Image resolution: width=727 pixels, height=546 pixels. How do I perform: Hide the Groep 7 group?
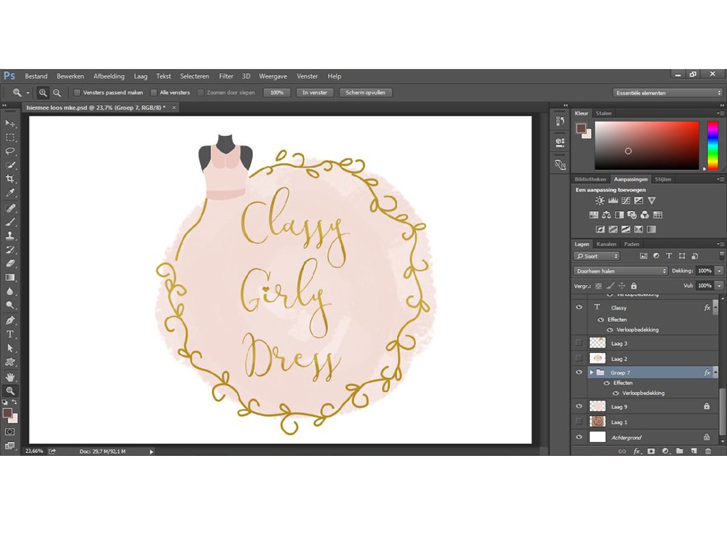[x=579, y=372]
